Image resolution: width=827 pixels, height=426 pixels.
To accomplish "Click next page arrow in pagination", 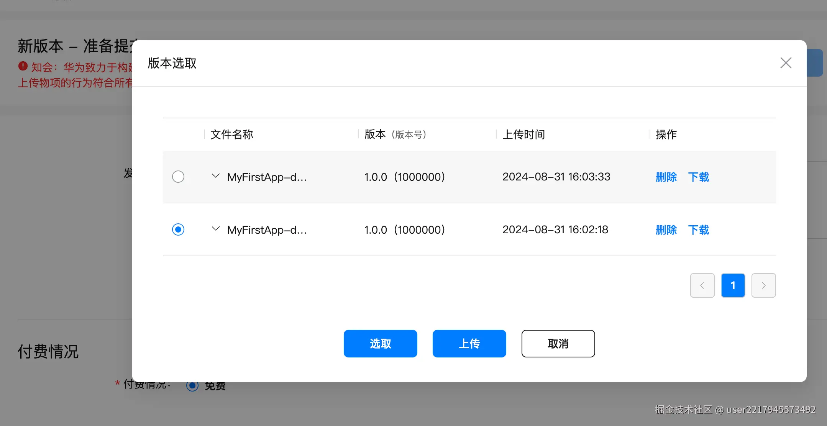I will point(763,285).
